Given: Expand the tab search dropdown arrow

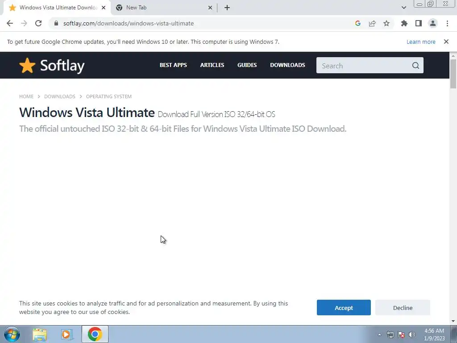Looking at the screenshot, I should (x=403, y=8).
